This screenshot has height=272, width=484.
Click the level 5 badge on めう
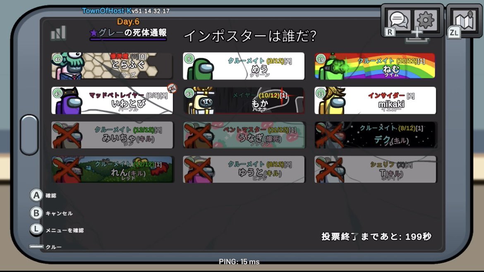pyautogui.click(x=189, y=59)
